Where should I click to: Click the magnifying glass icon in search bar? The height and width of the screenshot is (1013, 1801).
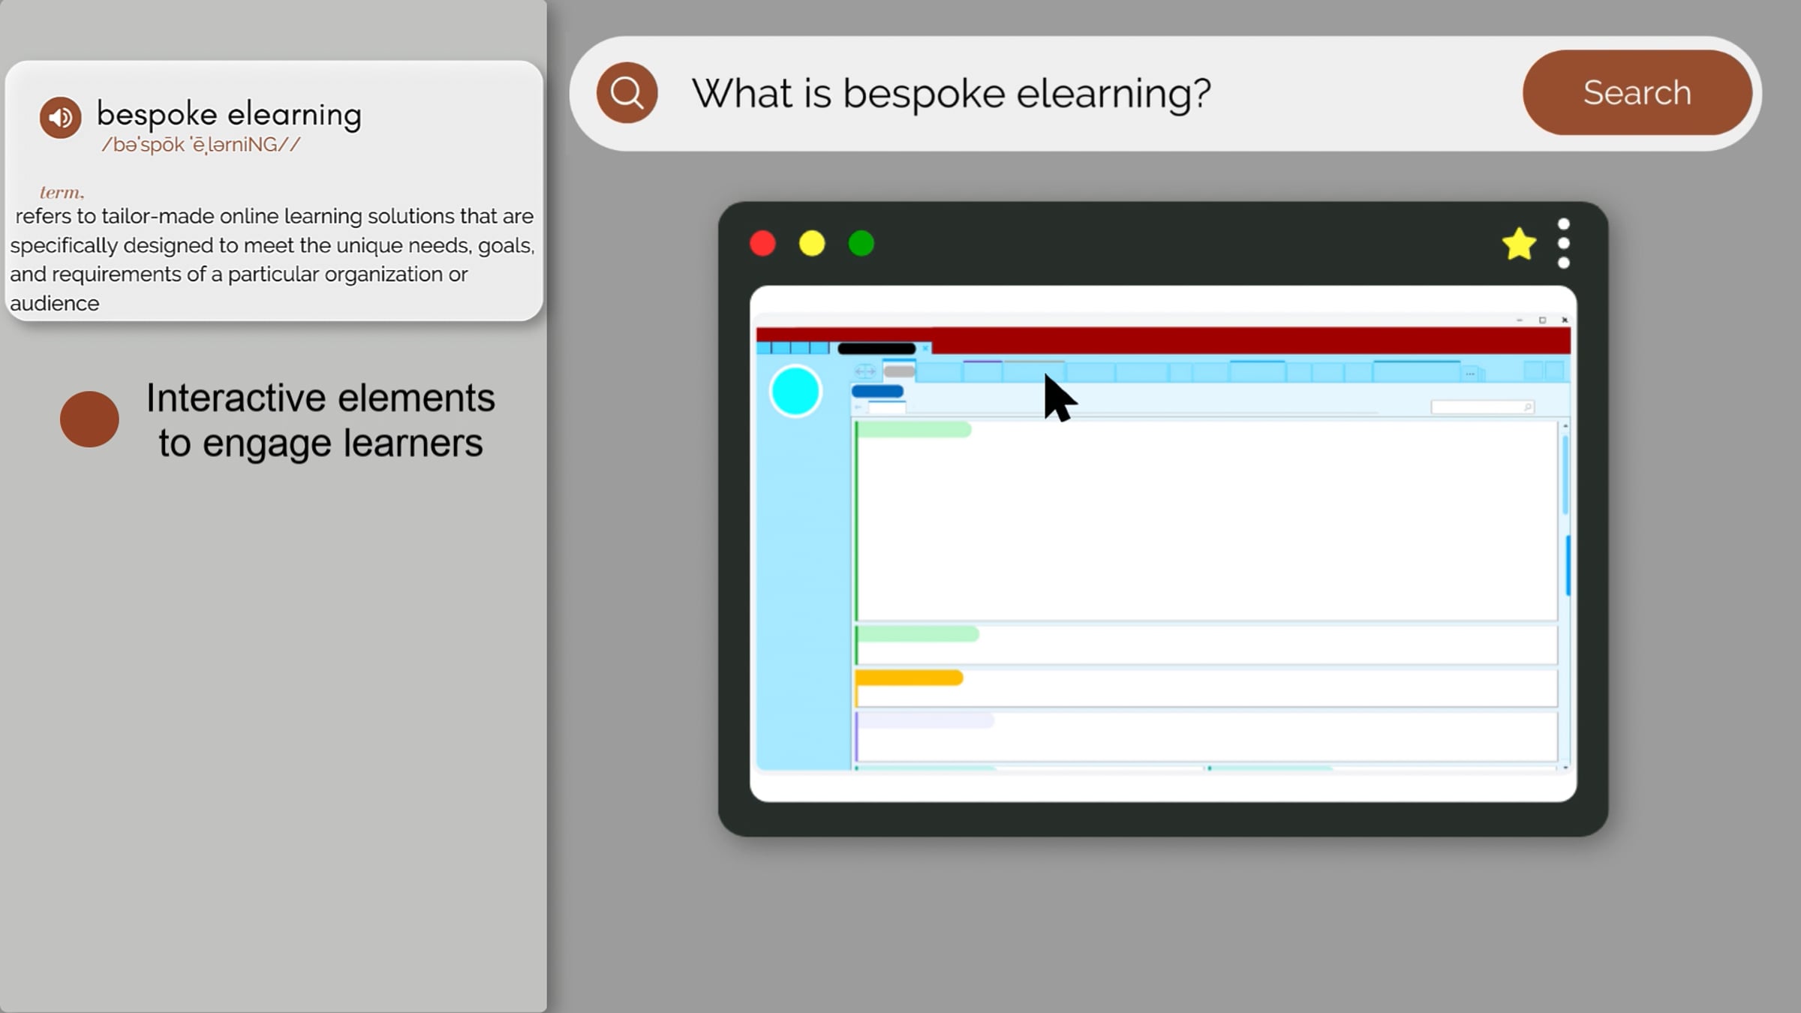[x=627, y=93]
